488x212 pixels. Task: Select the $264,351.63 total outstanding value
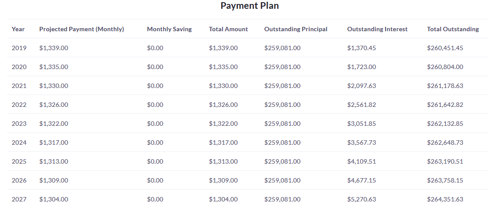445,199
